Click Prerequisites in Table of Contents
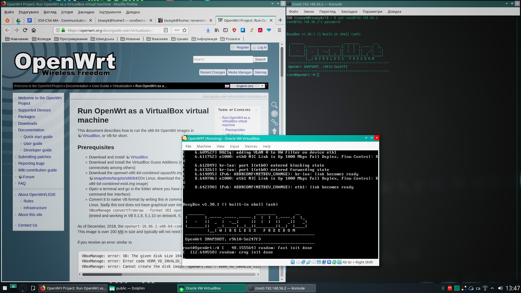This screenshot has height=293, width=521. click(x=235, y=130)
